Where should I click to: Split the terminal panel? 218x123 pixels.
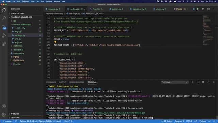coord(198,82)
